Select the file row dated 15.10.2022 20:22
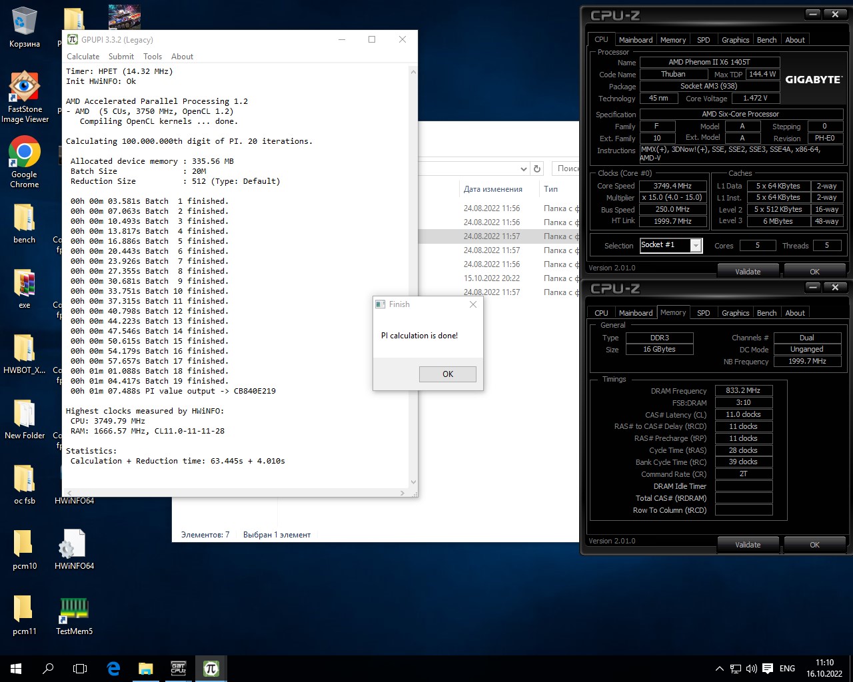This screenshot has width=853, height=682. click(500, 278)
